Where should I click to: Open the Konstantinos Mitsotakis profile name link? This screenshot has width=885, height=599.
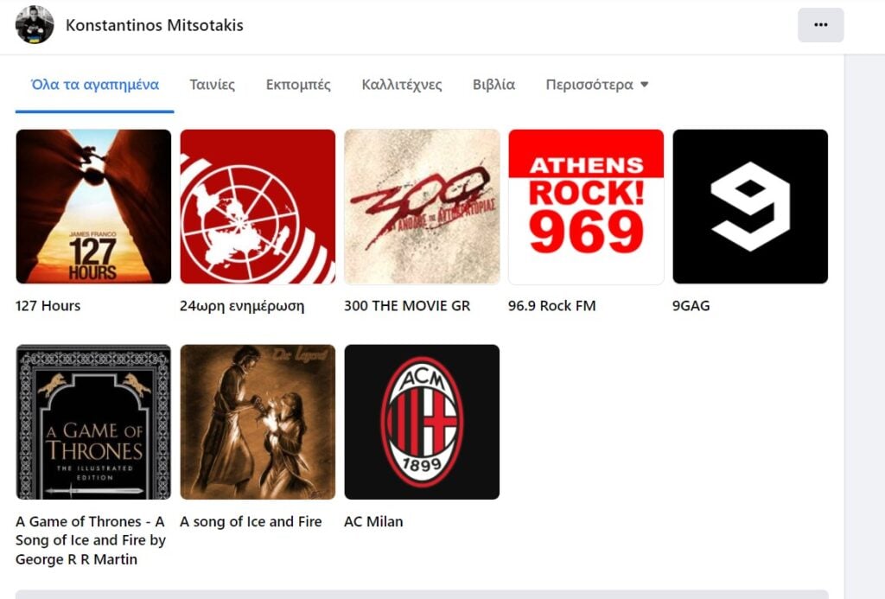[x=155, y=25]
